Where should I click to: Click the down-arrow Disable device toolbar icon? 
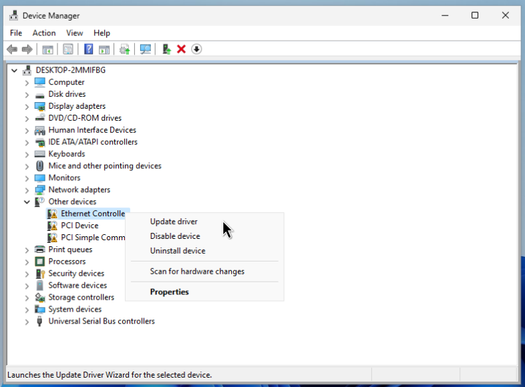[x=196, y=49]
